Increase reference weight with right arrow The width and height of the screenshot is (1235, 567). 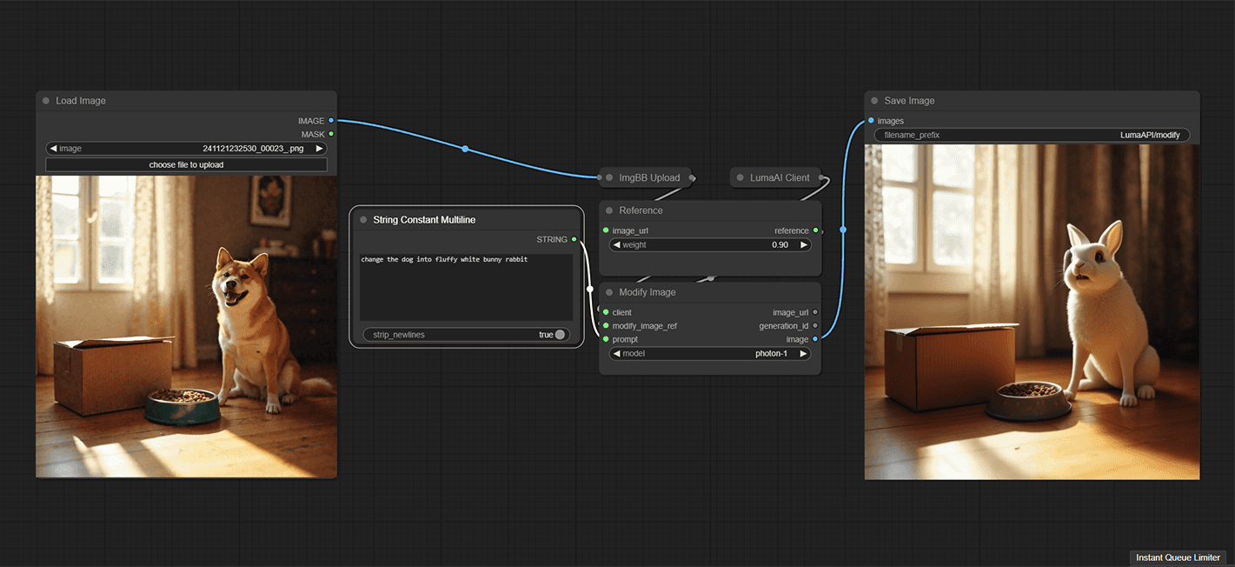(803, 245)
